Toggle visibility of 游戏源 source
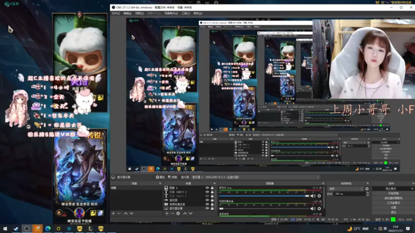 click(207, 200)
